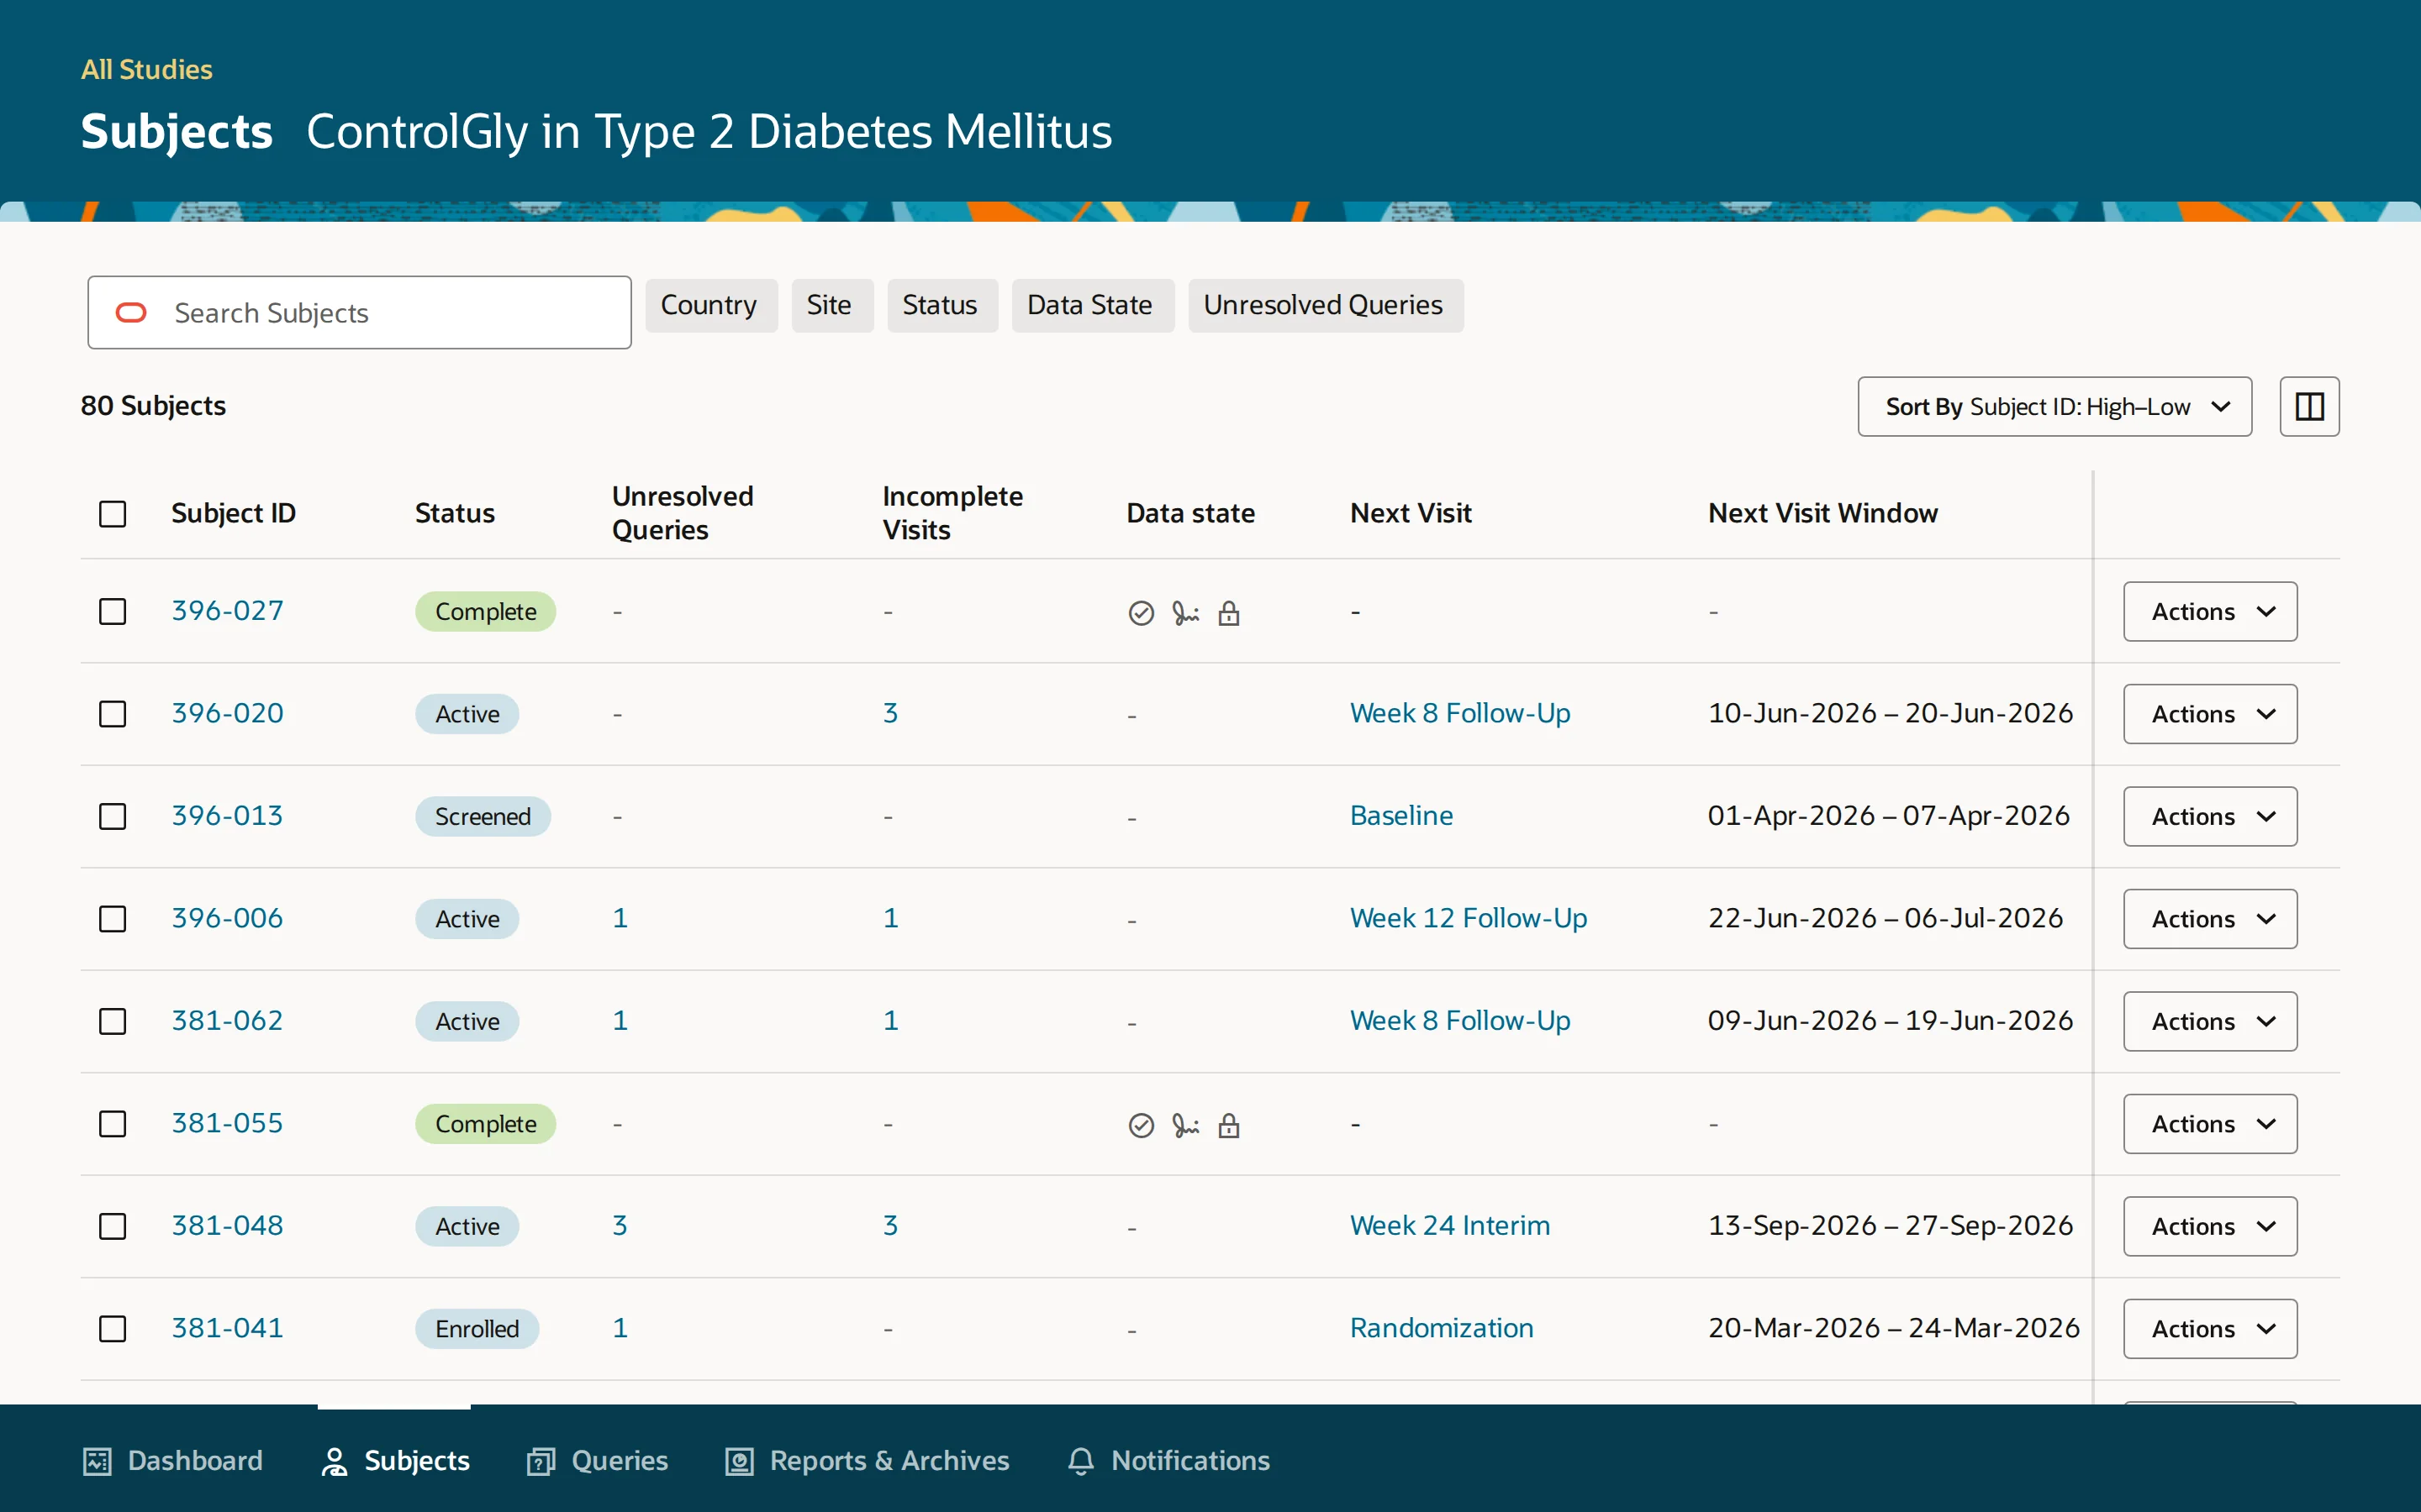Open the Country filter chip
Image resolution: width=2421 pixels, height=1512 pixels.
[x=710, y=305]
